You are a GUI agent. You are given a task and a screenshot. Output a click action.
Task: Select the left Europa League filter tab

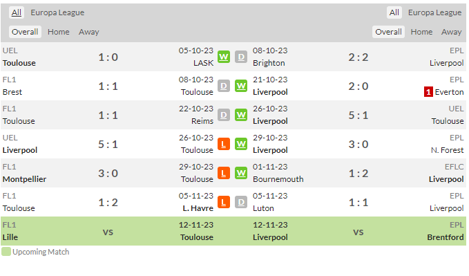[x=57, y=12]
